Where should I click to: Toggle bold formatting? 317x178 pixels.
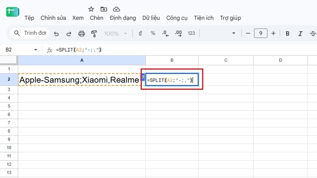click(287, 34)
